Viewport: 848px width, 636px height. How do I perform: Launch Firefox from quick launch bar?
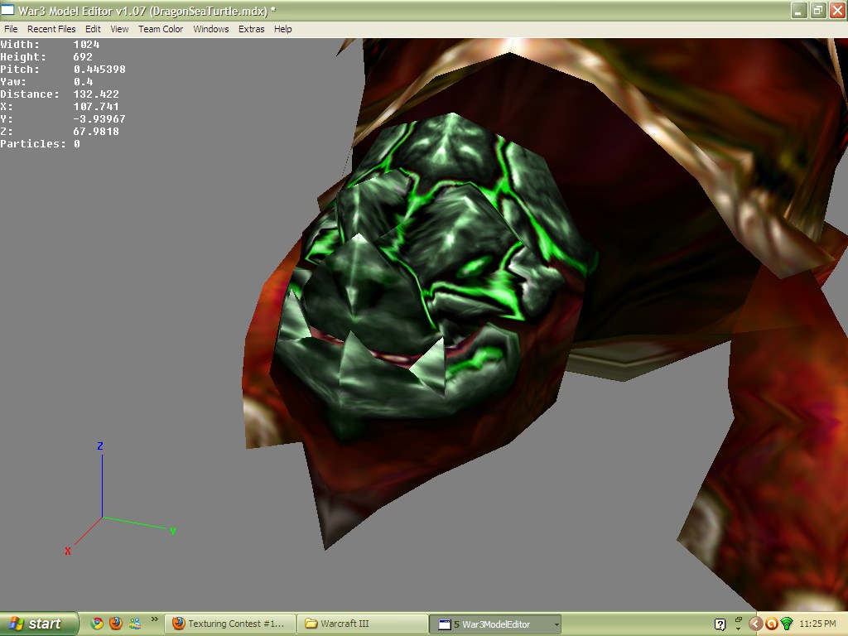tap(116, 624)
